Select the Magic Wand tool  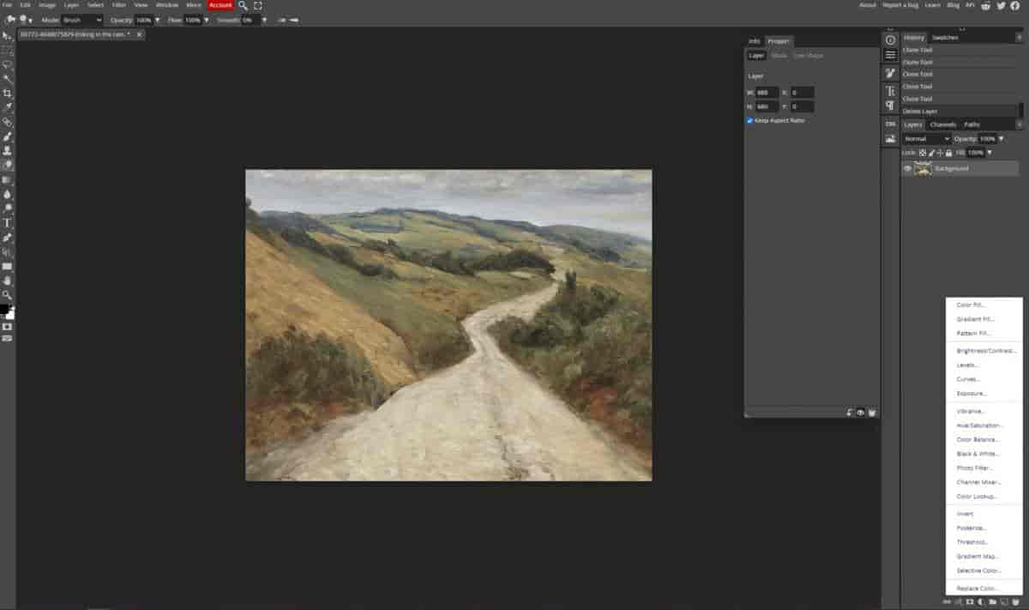point(7,79)
